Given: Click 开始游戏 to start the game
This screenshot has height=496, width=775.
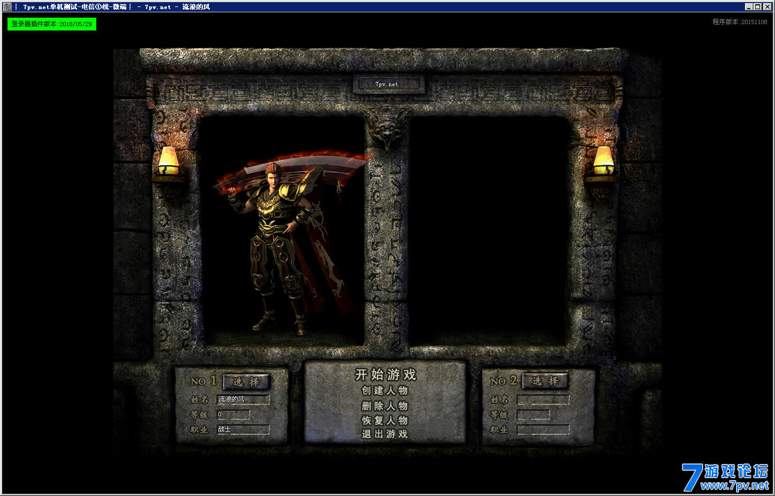Looking at the screenshot, I should (x=385, y=375).
